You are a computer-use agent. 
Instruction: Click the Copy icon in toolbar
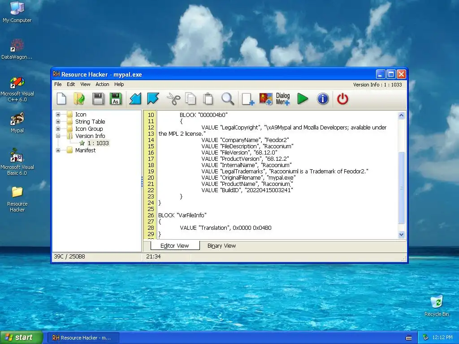[x=191, y=99]
